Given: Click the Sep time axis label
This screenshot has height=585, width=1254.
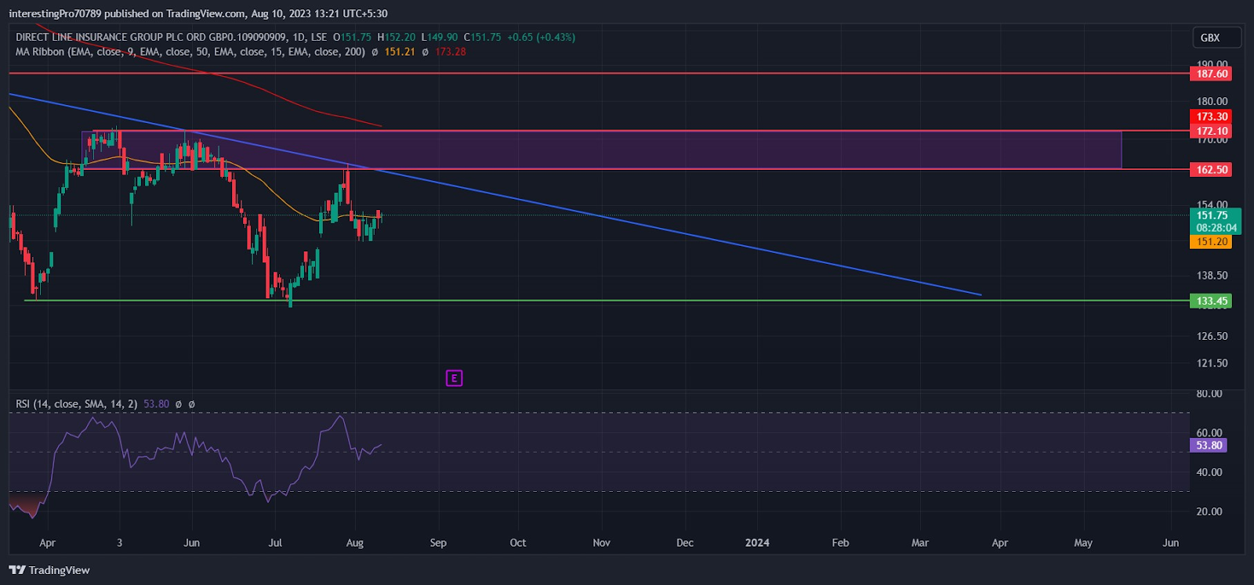Looking at the screenshot, I should [438, 543].
